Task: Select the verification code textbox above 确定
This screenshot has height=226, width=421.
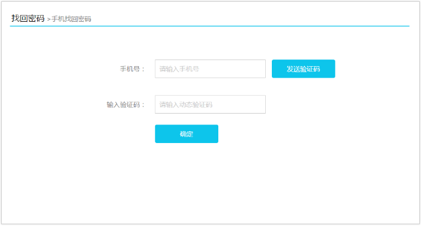Action: (x=210, y=104)
